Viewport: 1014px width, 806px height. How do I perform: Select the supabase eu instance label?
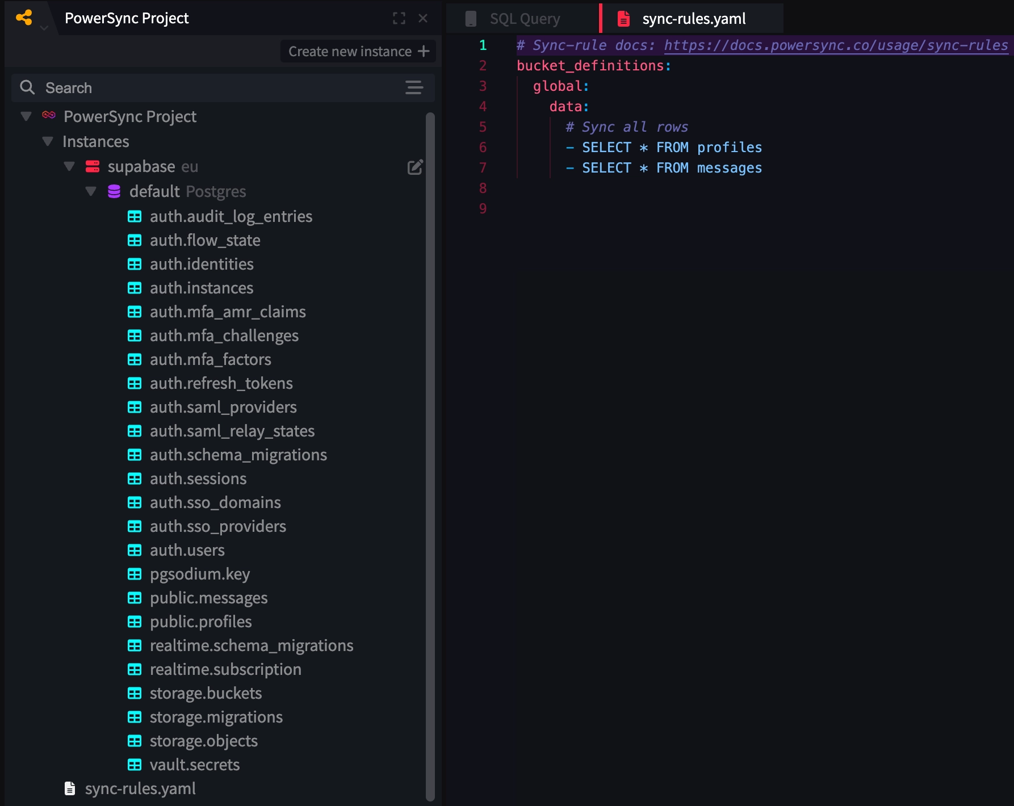pyautogui.click(x=153, y=166)
